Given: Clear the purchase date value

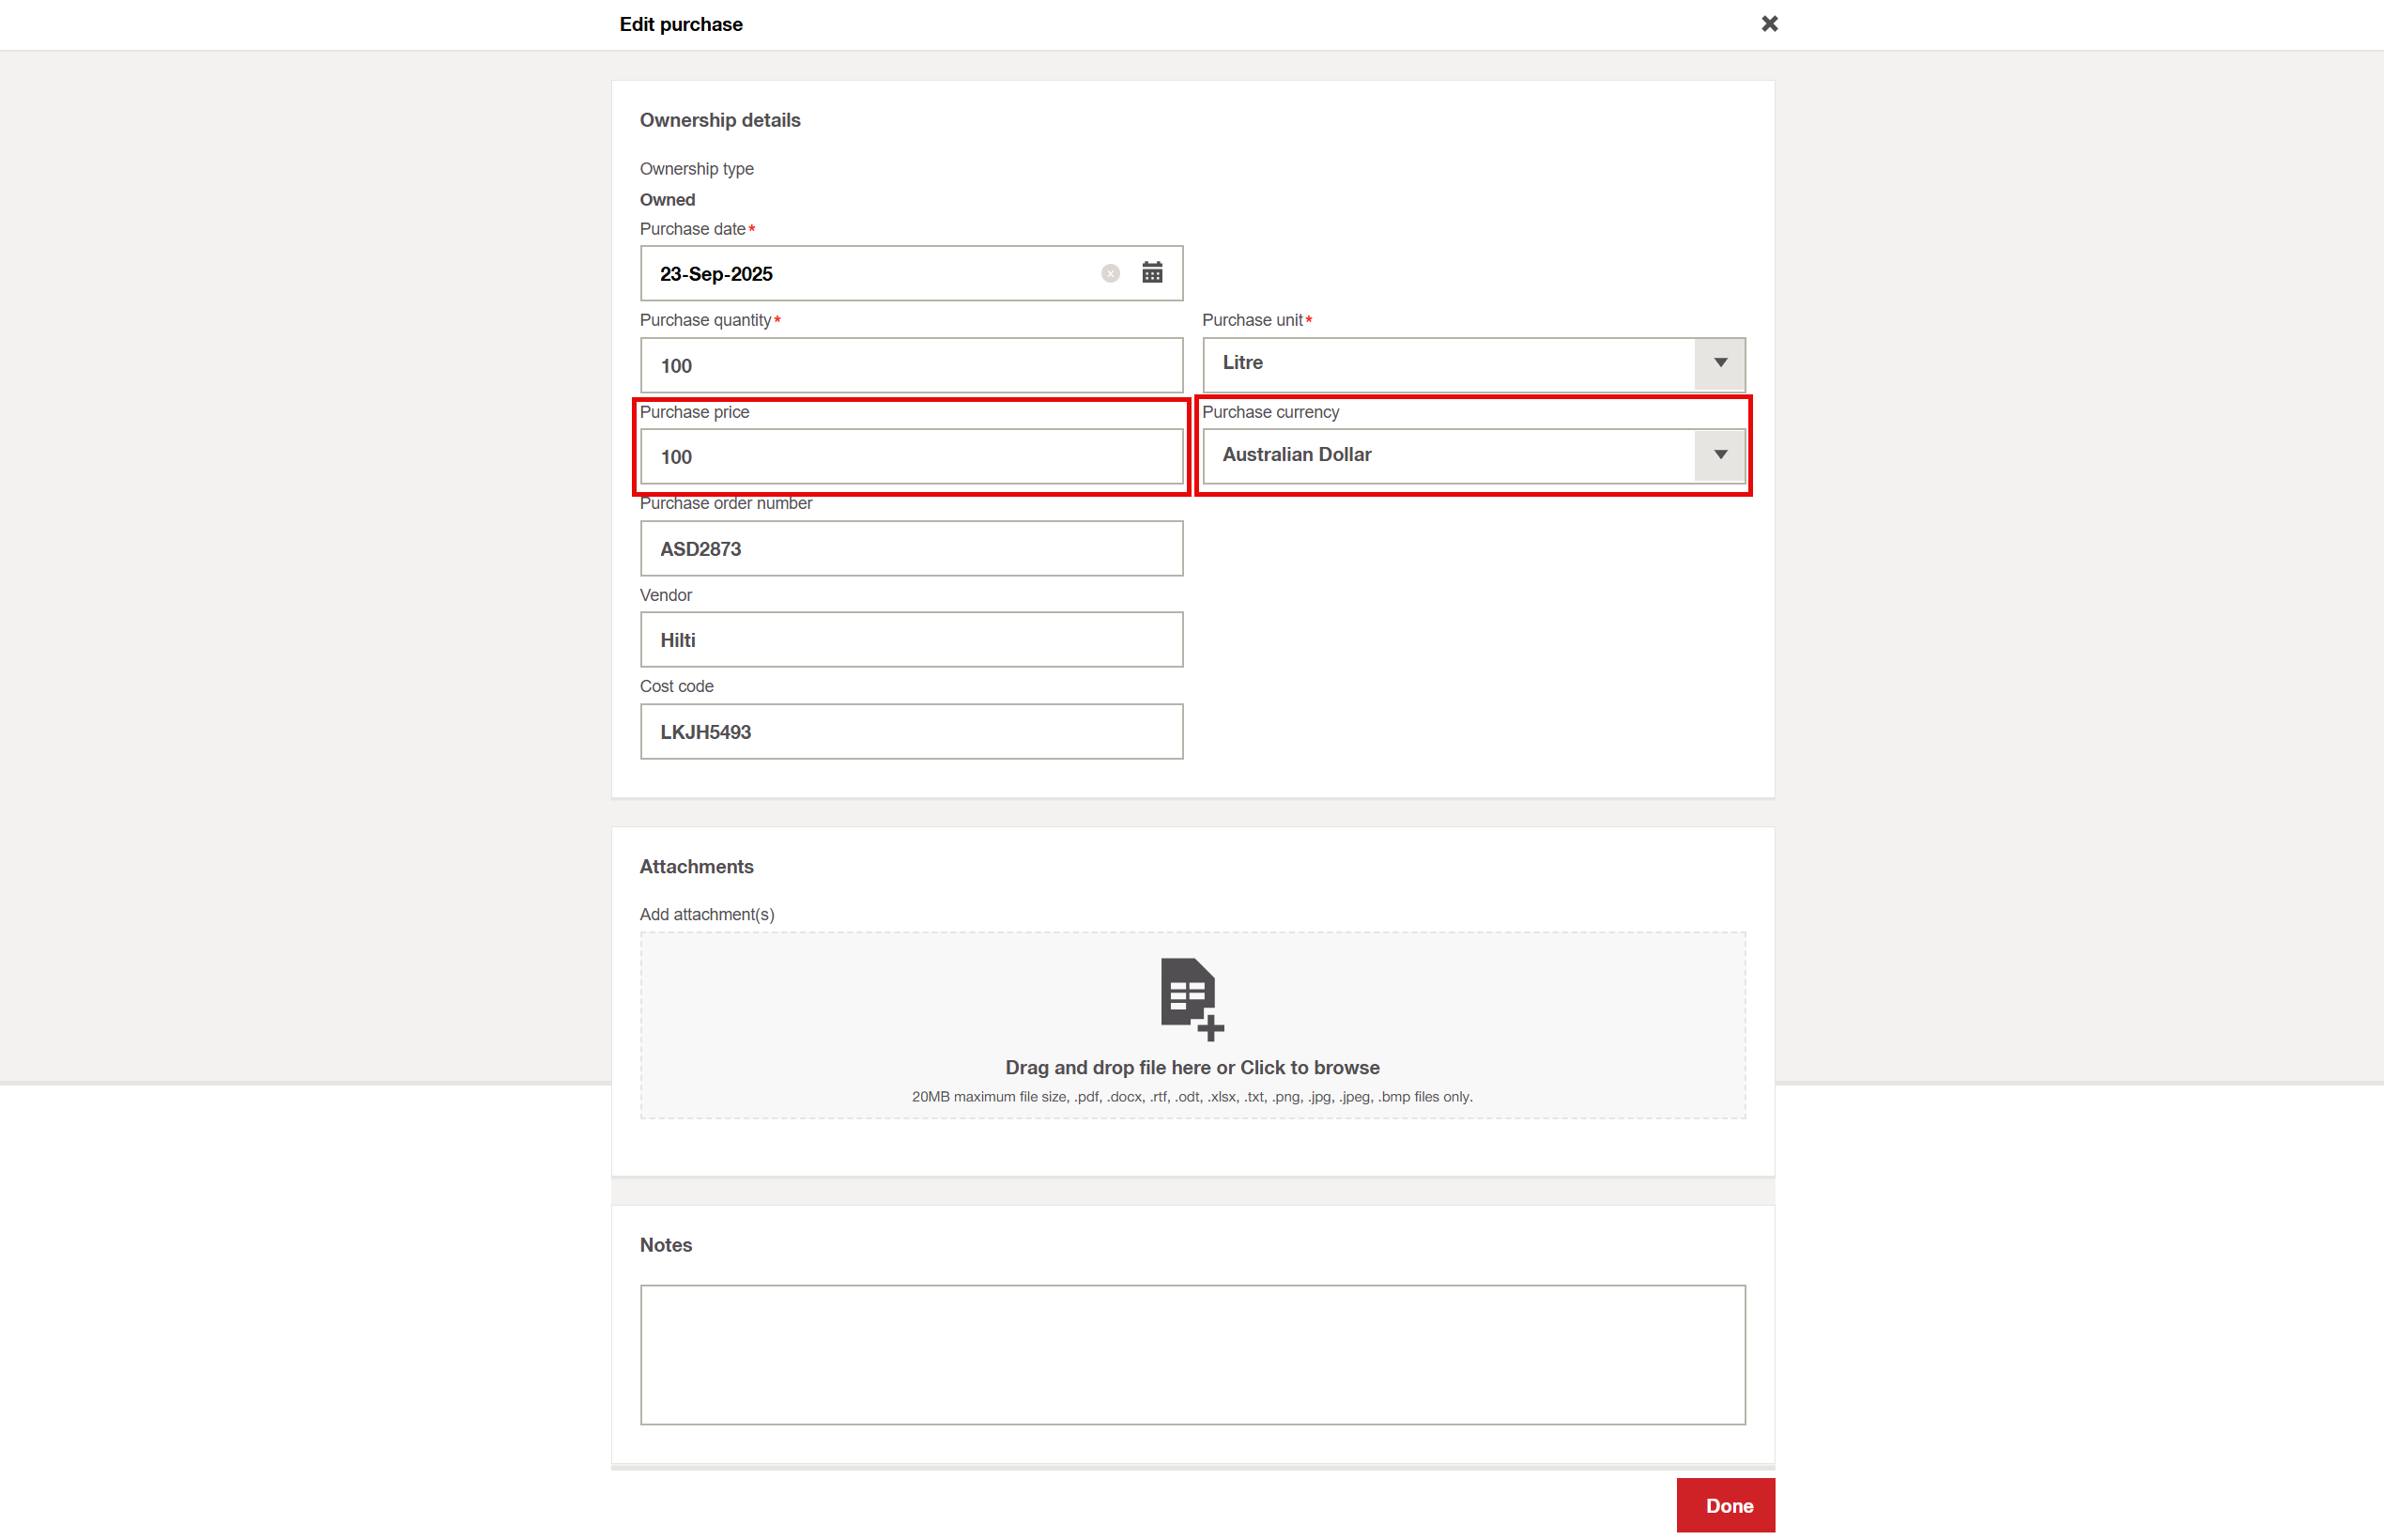Looking at the screenshot, I should tap(1110, 273).
